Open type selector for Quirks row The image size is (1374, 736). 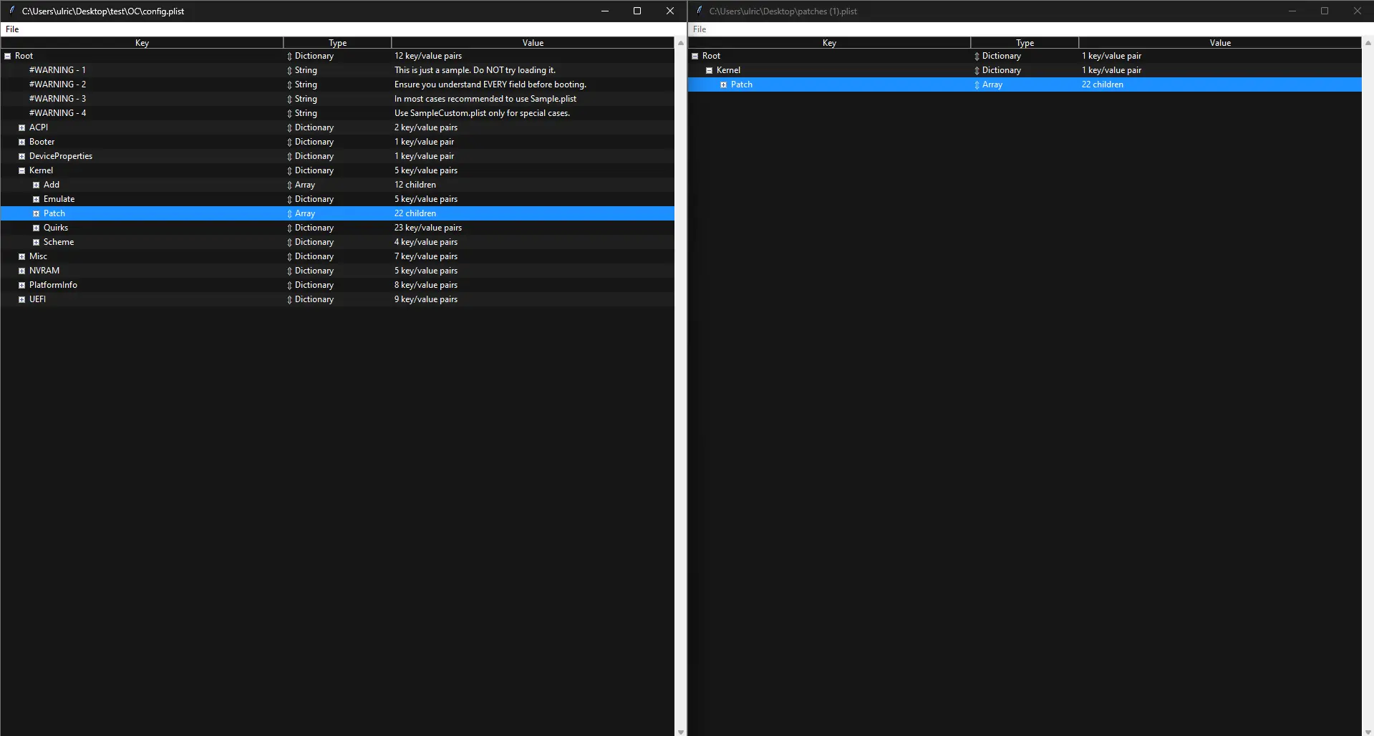click(289, 228)
